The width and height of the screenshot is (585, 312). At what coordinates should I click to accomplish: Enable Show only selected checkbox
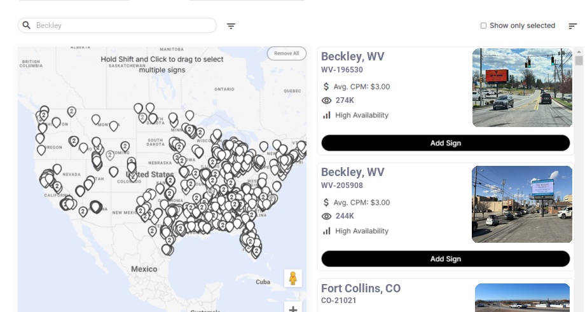(x=483, y=26)
